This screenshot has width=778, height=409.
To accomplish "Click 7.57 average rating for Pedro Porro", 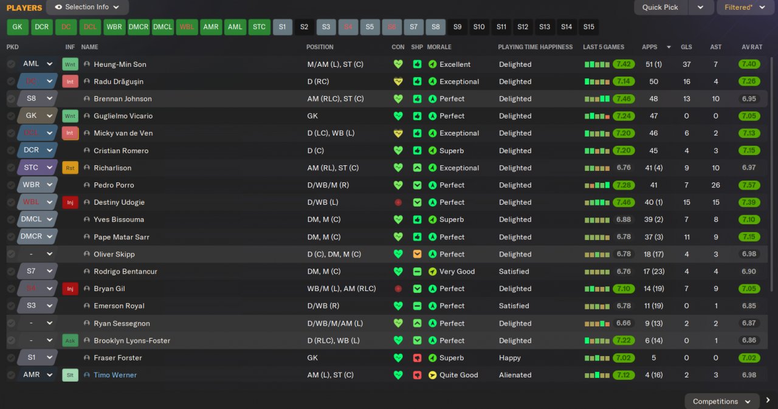I will coord(749,185).
